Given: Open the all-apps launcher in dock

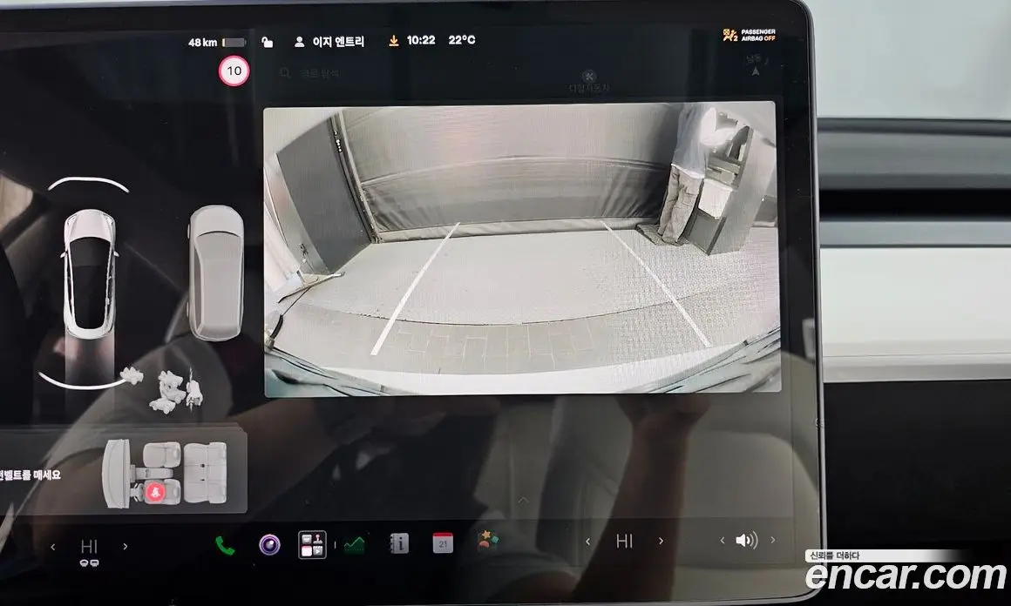Looking at the screenshot, I should click(312, 544).
